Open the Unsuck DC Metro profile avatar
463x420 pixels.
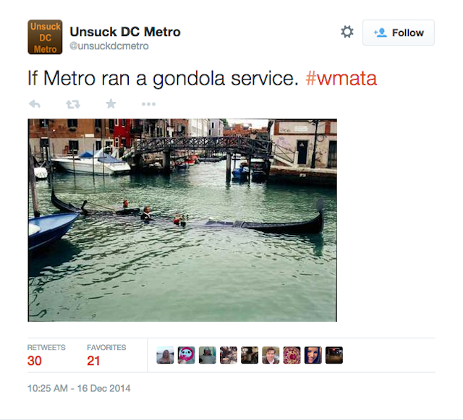click(45, 37)
